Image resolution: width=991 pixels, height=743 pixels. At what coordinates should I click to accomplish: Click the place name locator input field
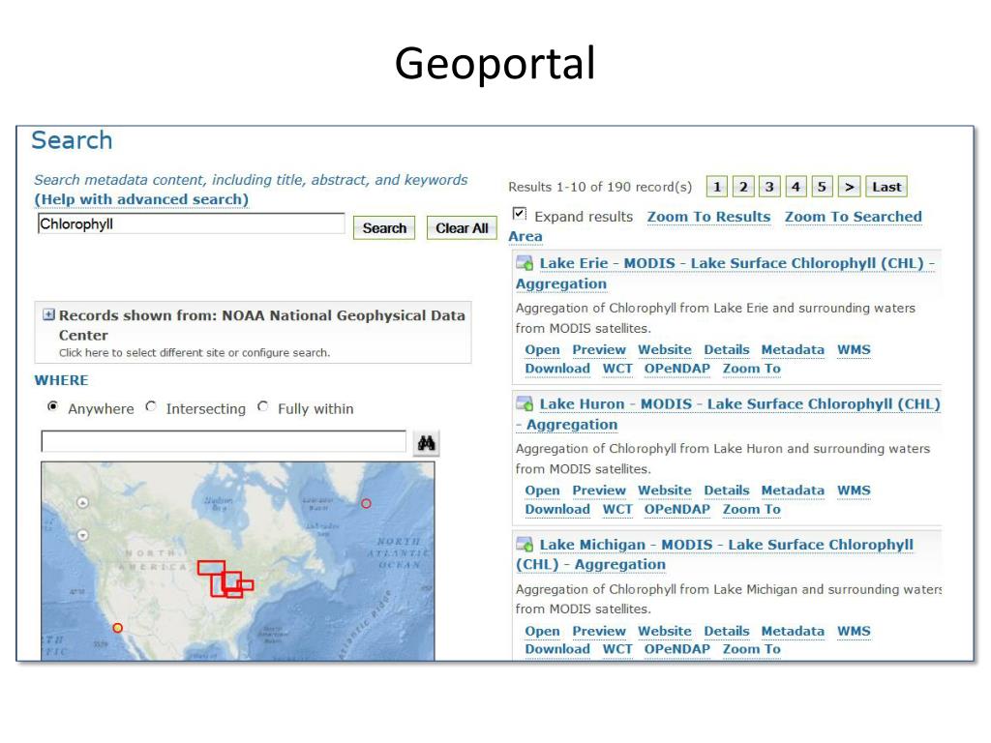[x=224, y=441]
